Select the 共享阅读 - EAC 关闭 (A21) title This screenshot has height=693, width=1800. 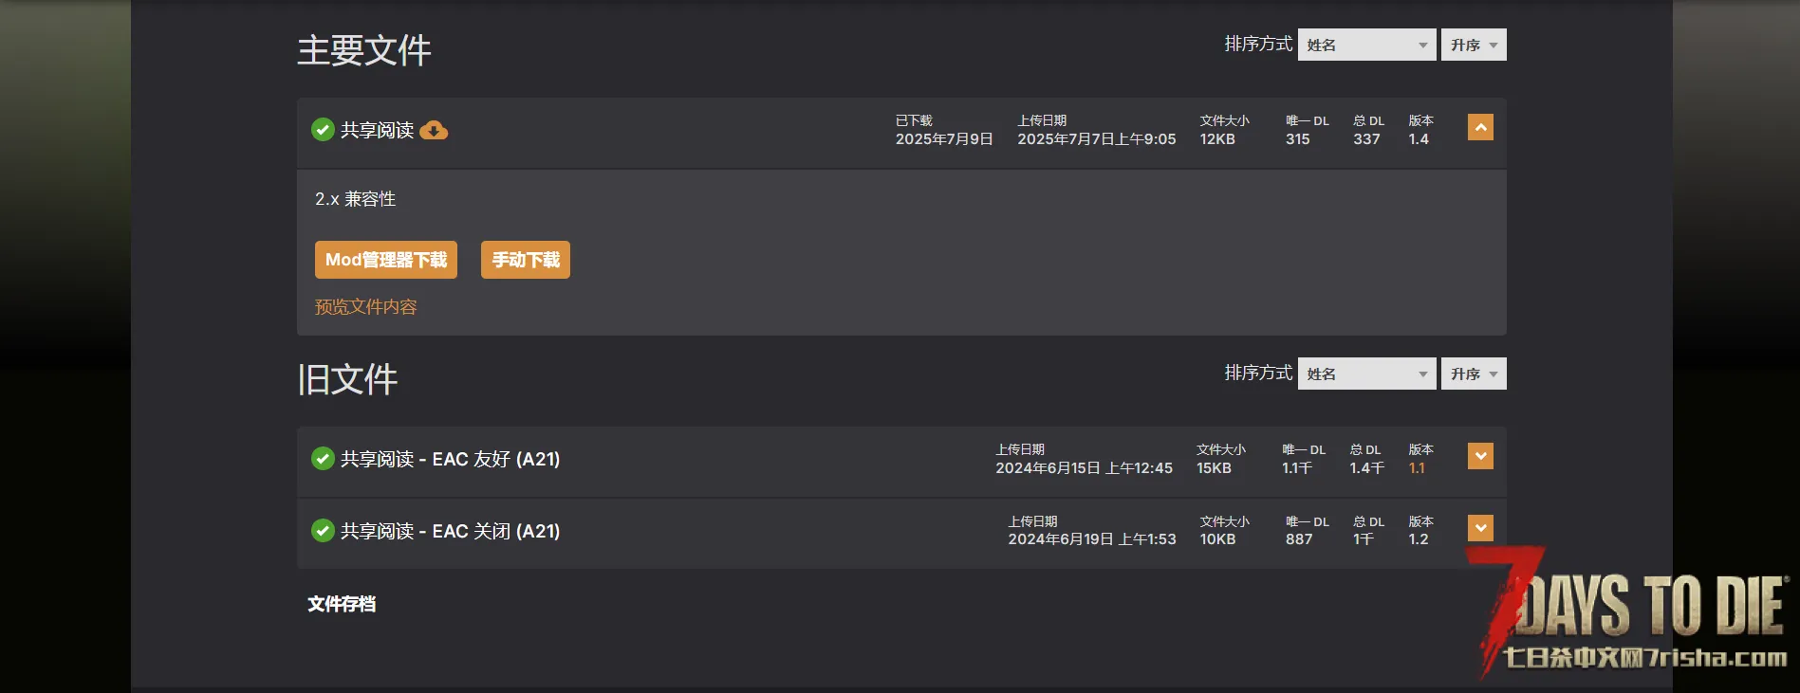tap(451, 531)
